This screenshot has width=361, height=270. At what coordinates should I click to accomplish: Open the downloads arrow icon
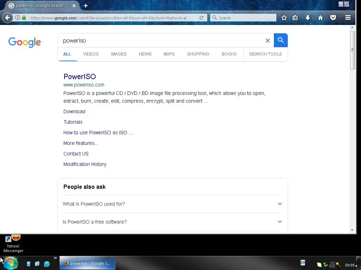[308, 18]
